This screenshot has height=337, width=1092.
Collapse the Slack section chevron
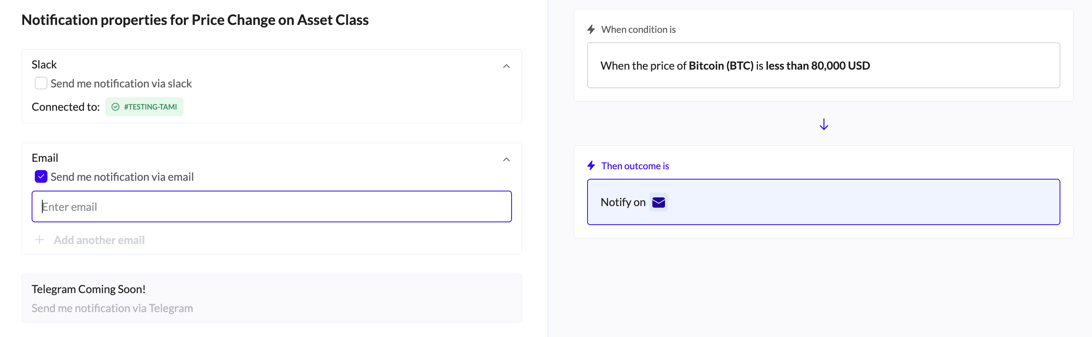(x=506, y=66)
